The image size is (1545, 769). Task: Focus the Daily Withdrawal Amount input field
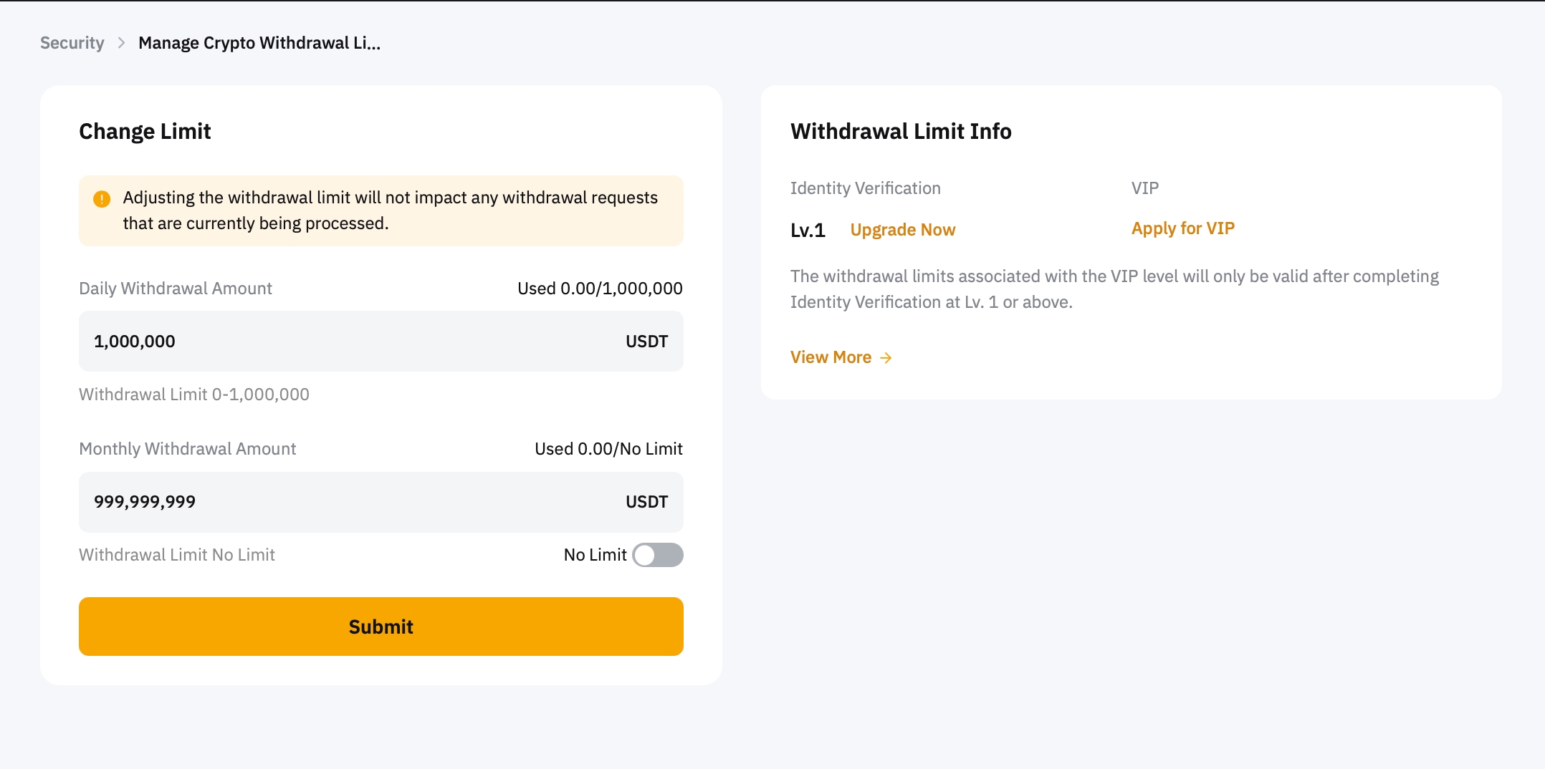(344, 342)
